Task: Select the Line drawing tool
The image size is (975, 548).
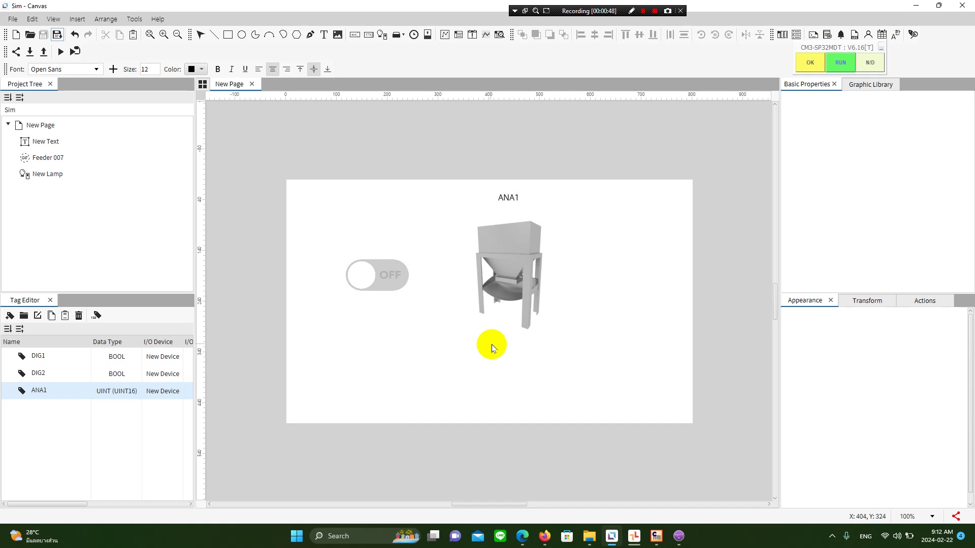Action: (x=214, y=35)
